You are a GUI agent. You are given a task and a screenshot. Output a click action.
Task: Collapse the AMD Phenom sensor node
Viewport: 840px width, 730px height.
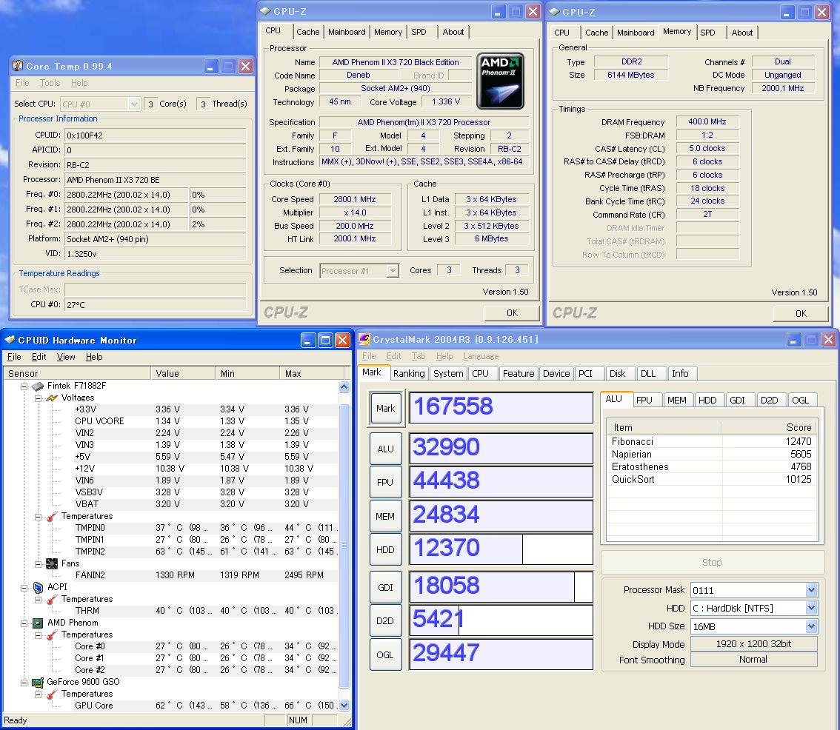(x=24, y=623)
